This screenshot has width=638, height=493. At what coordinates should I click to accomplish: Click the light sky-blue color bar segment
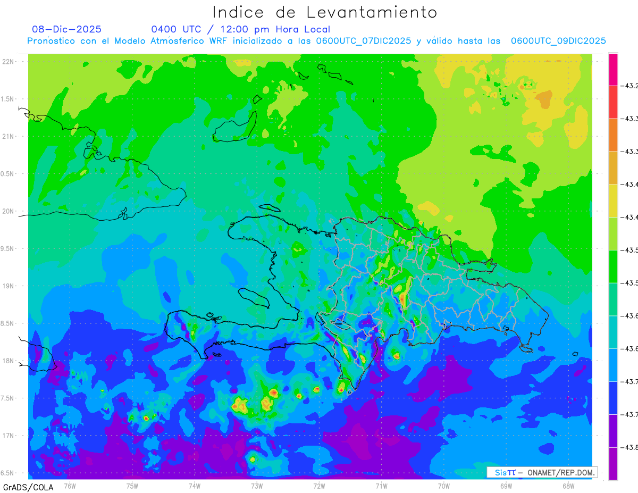[613, 365]
